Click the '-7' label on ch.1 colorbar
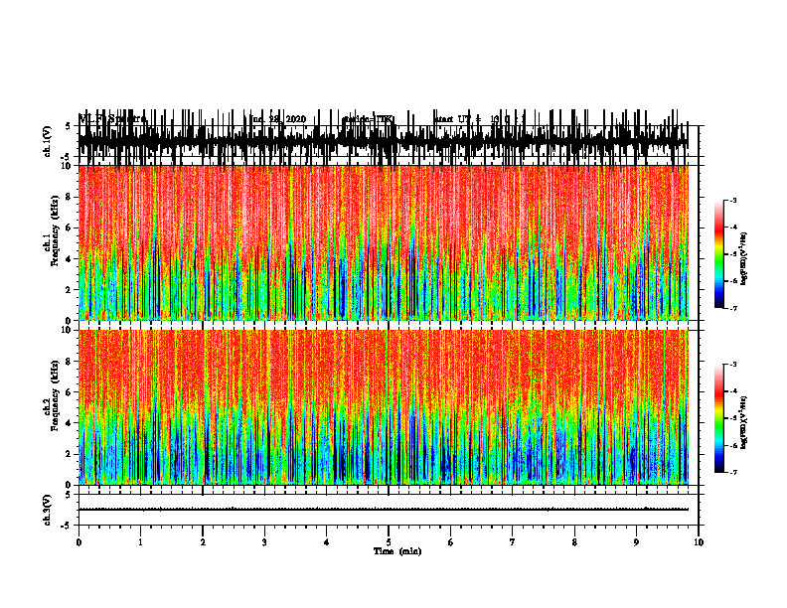 (732, 308)
